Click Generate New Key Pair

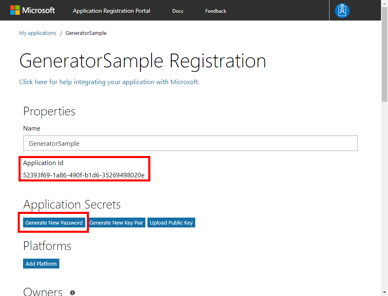click(x=116, y=223)
